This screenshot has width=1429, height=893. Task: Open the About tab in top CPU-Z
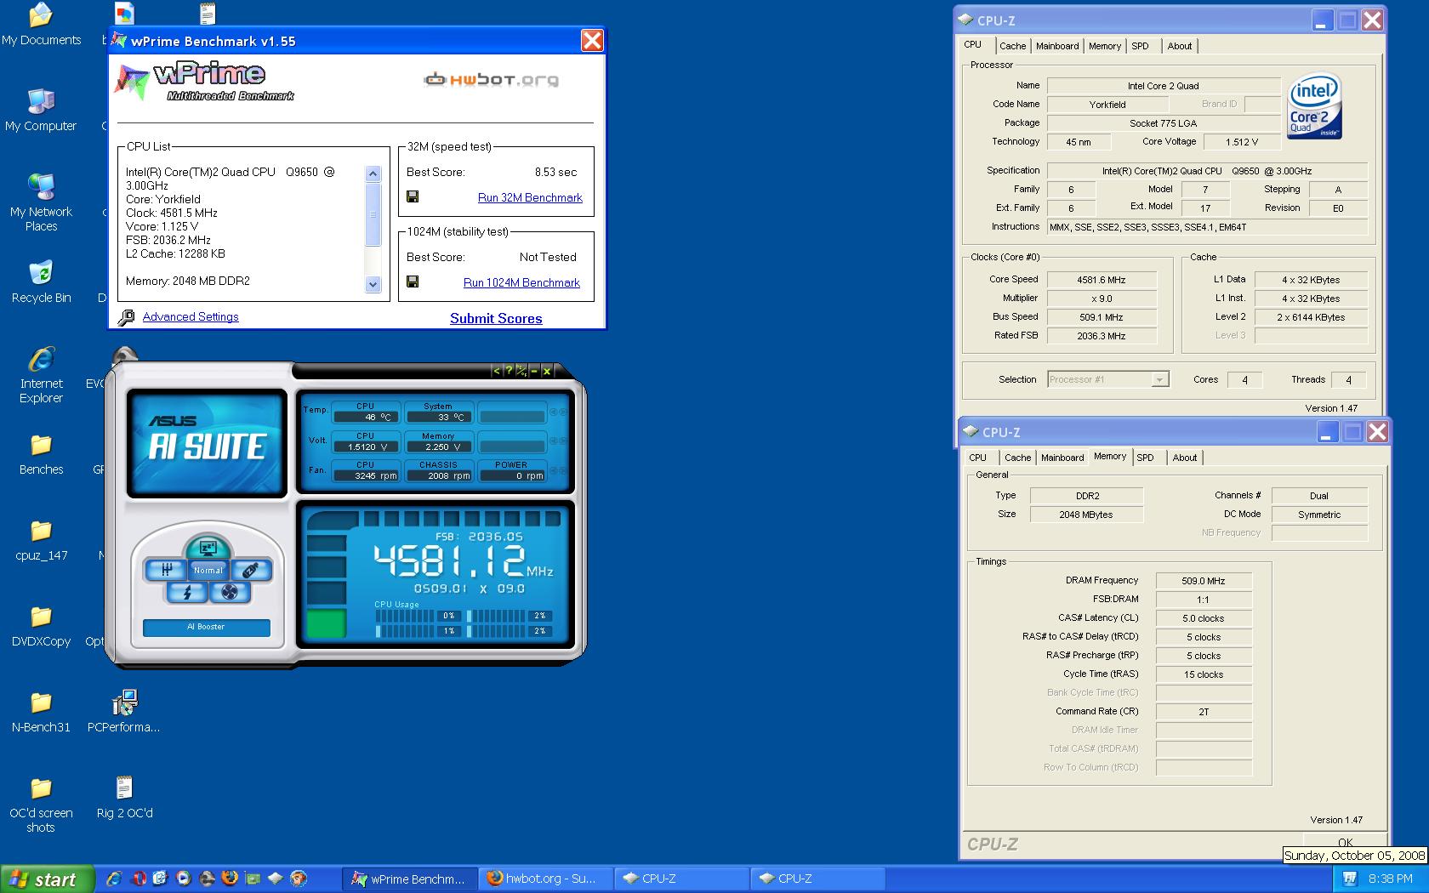pos(1179,46)
